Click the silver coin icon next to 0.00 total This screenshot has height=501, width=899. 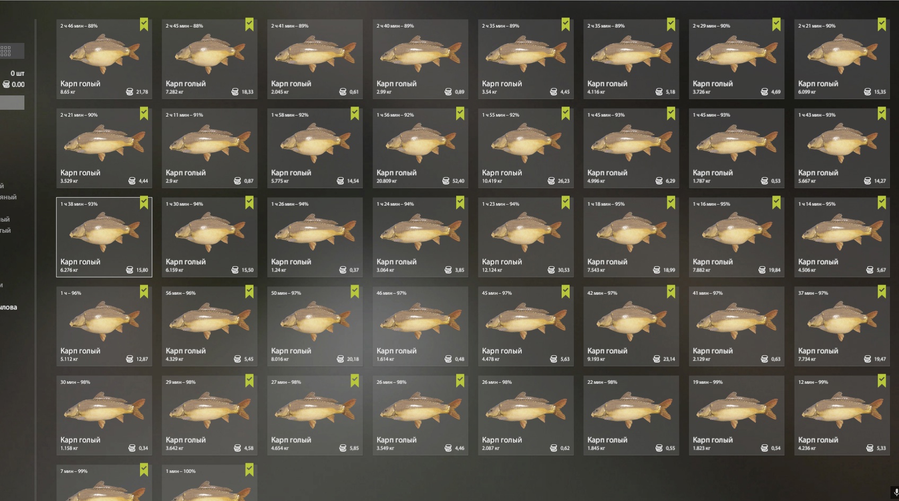click(6, 84)
